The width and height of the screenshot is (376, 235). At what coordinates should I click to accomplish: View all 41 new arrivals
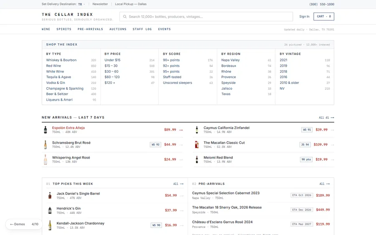[x=326, y=118]
